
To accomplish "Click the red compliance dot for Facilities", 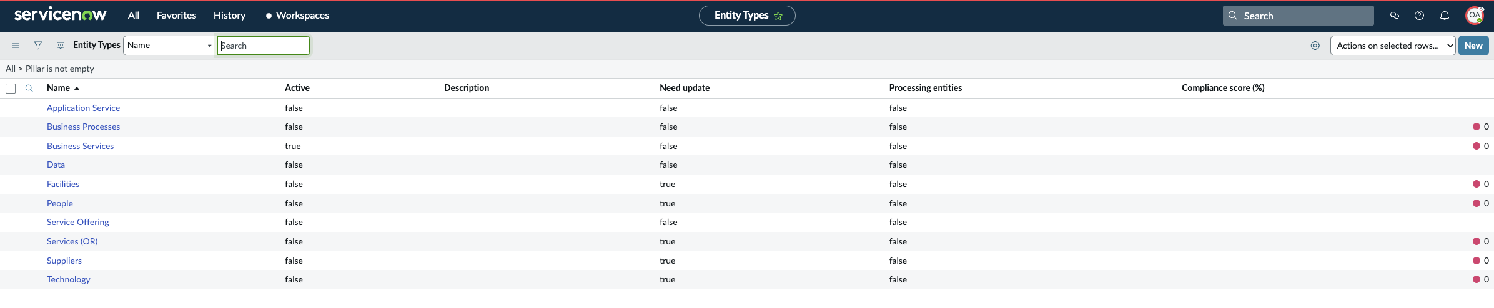I will pos(1477,184).
